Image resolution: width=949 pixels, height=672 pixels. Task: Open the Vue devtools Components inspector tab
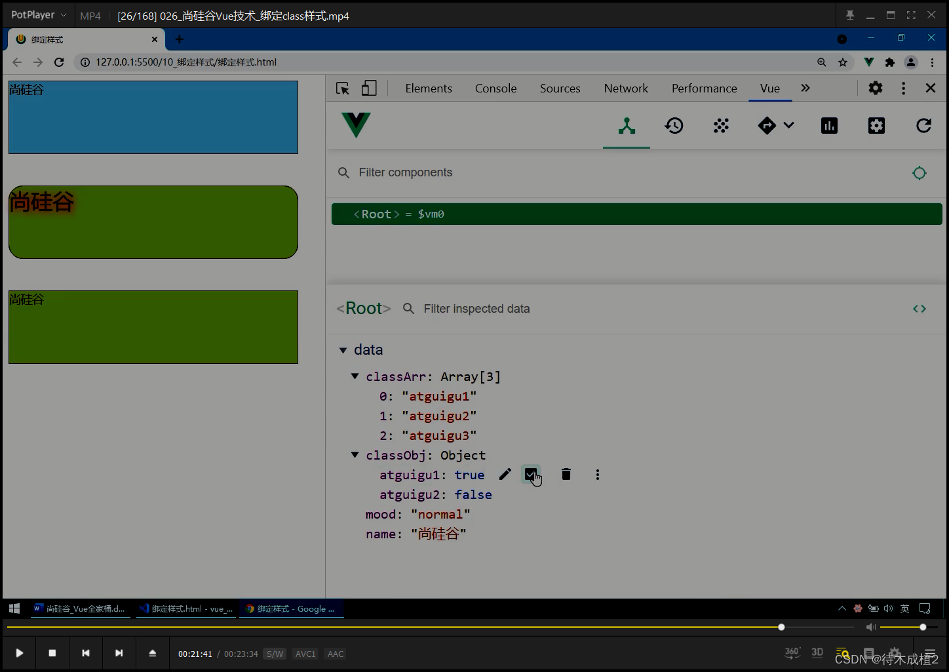[x=627, y=126]
